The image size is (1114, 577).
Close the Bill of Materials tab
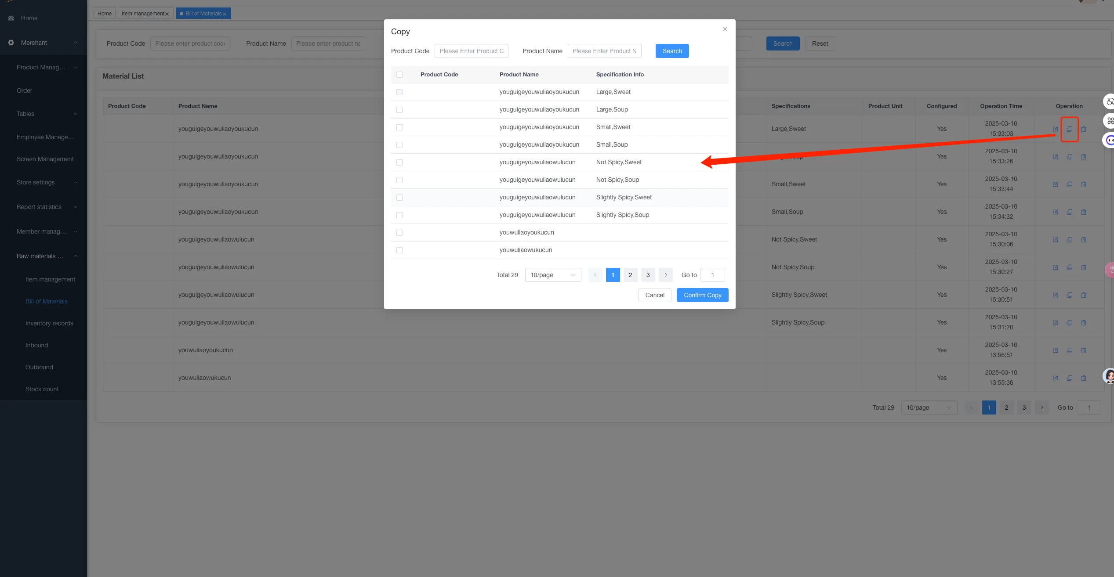225,14
